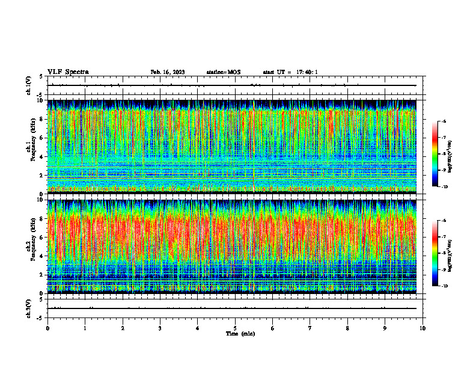Screen dimensions: 476x368
Task: Click the "Time (min)" x-axis label
Action: point(240,334)
